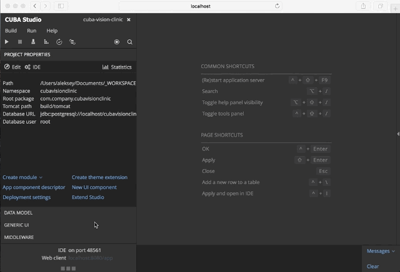Click the Start application server play icon
Viewport: 400px width, 272px height.
(x=7, y=42)
